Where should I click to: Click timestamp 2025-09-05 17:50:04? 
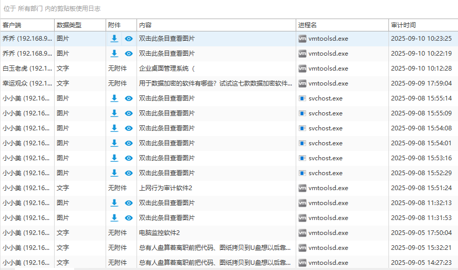coord(421,233)
